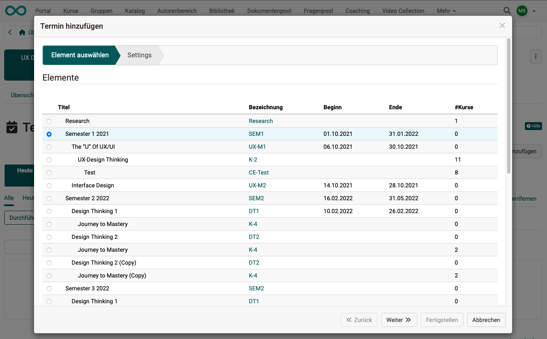Select the radio button for Research
547x339 pixels.
point(50,121)
